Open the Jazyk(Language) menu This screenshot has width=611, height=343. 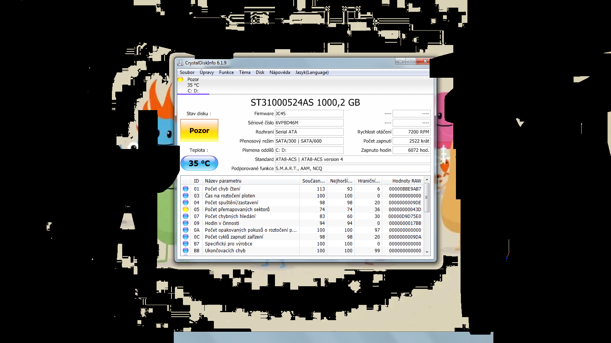pyautogui.click(x=312, y=72)
